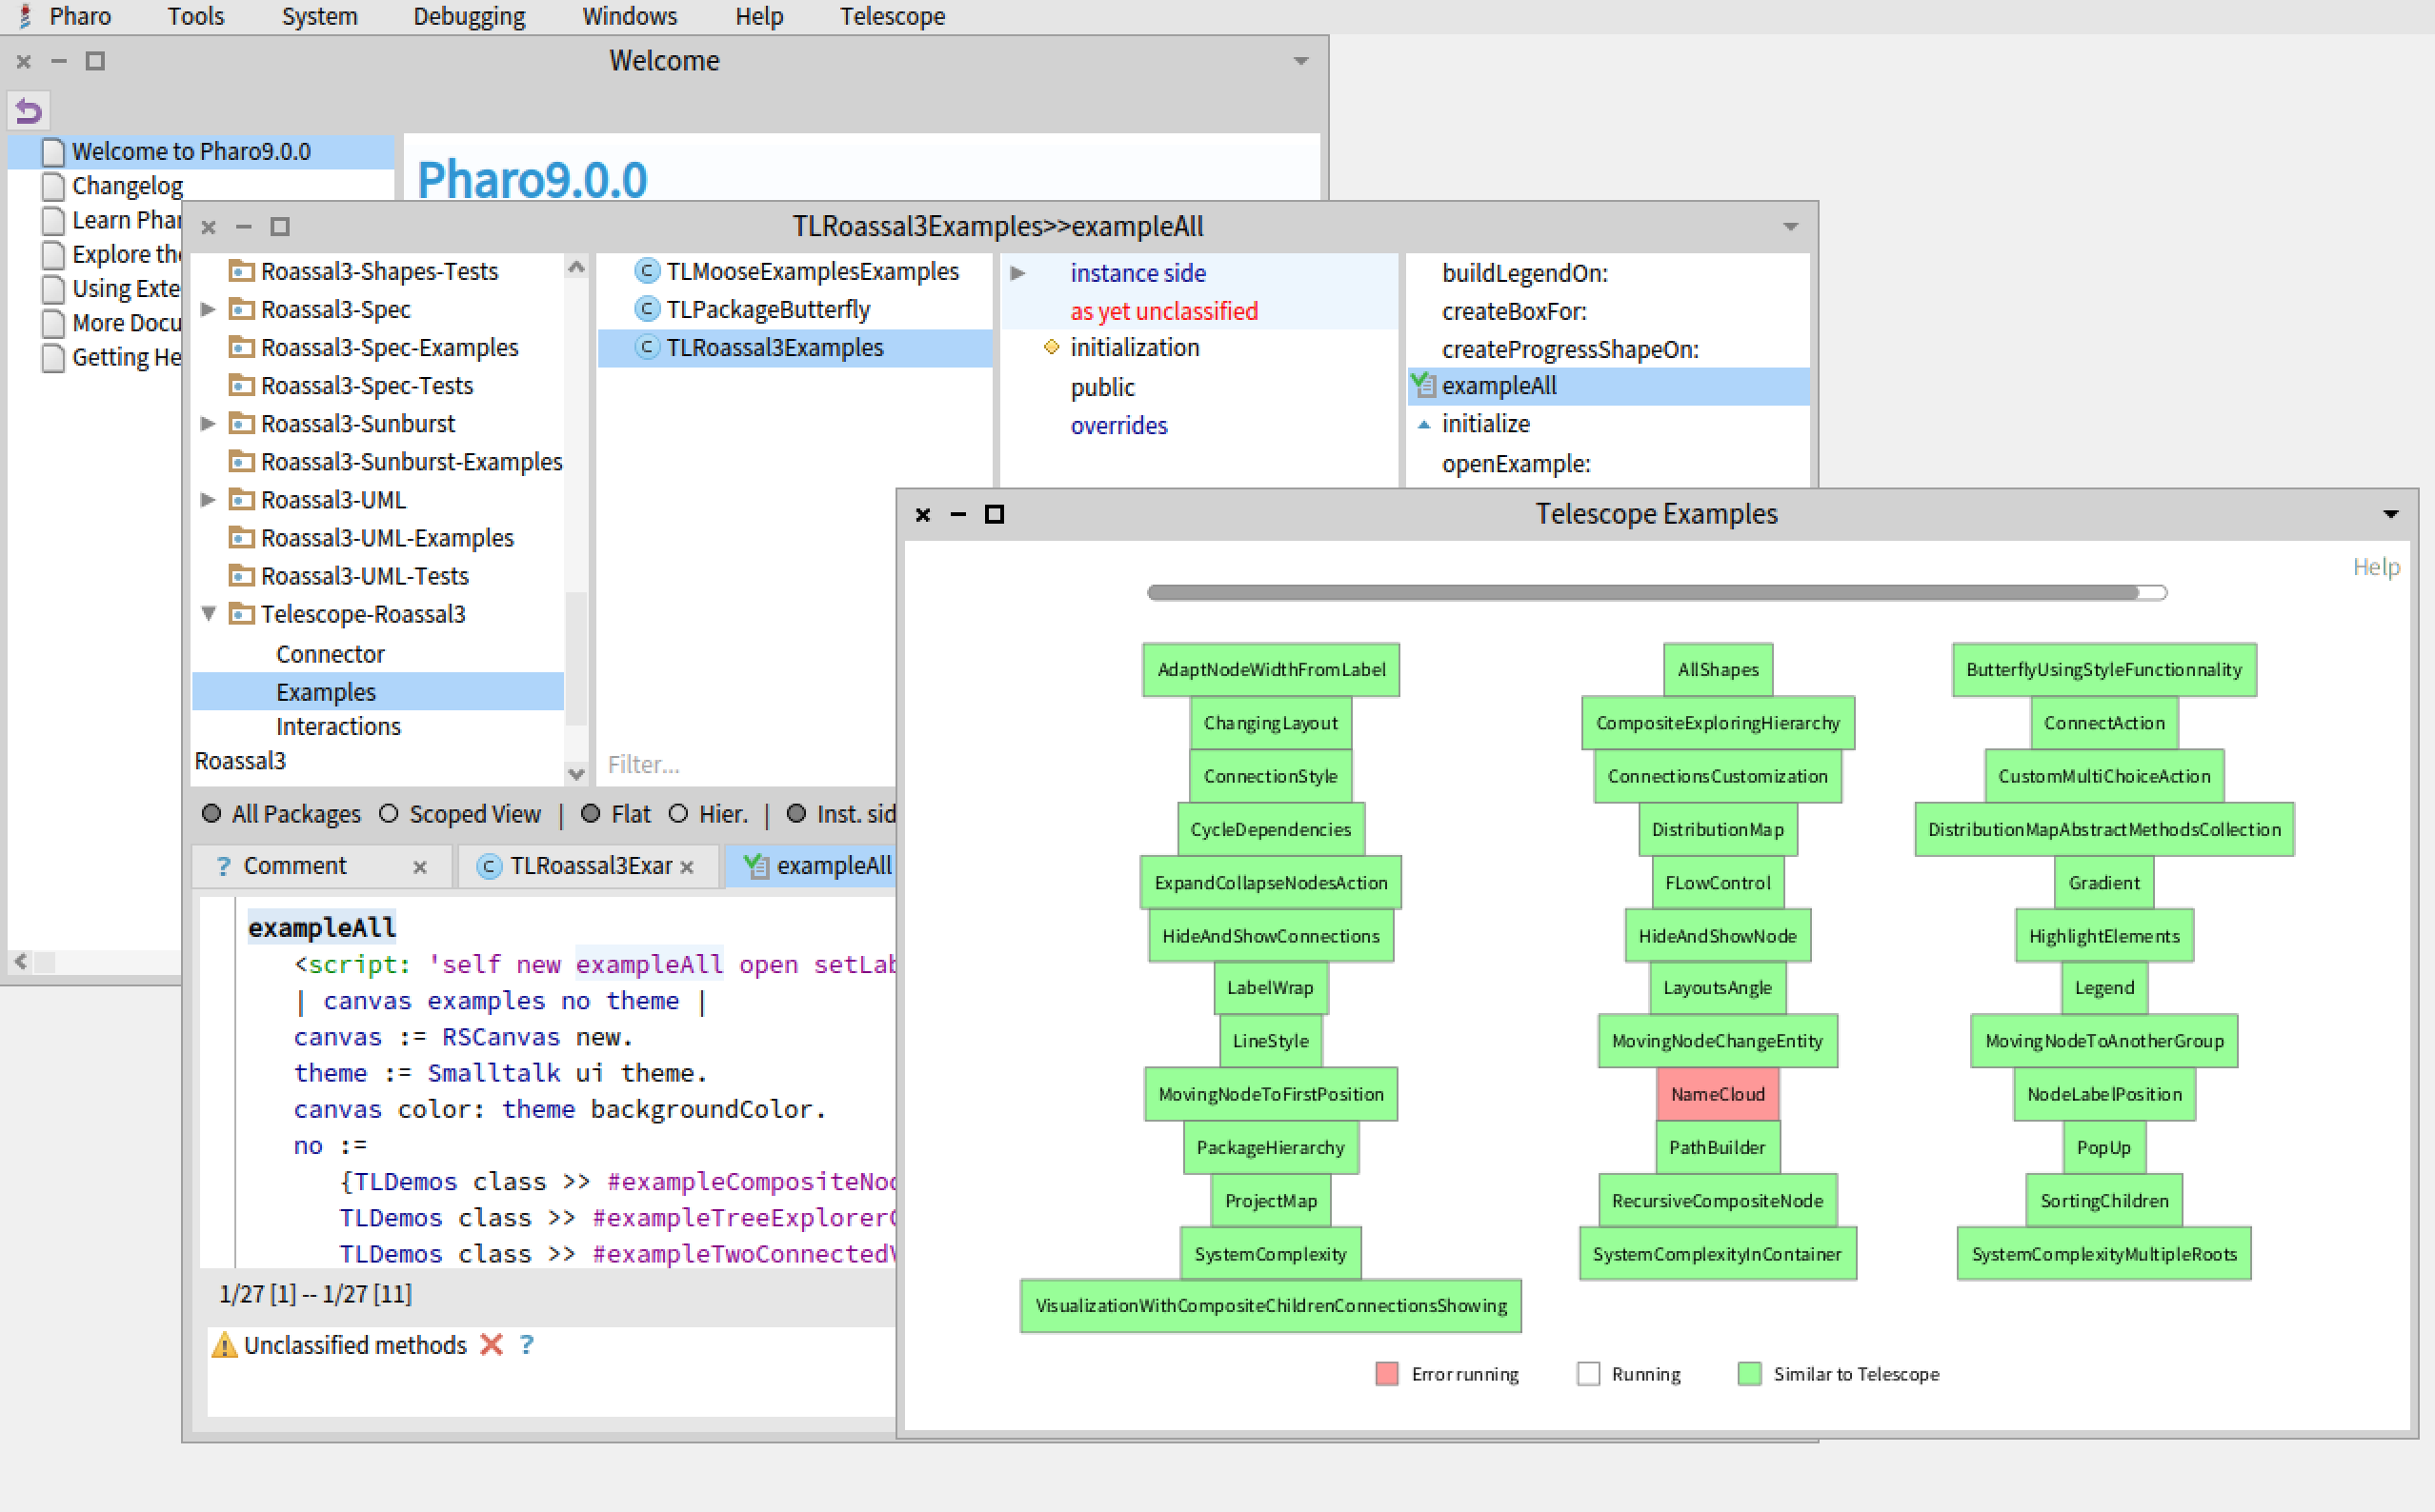Open Telescope Examples window dropdown arrow
The height and width of the screenshot is (1512, 2435).
[x=2390, y=514]
